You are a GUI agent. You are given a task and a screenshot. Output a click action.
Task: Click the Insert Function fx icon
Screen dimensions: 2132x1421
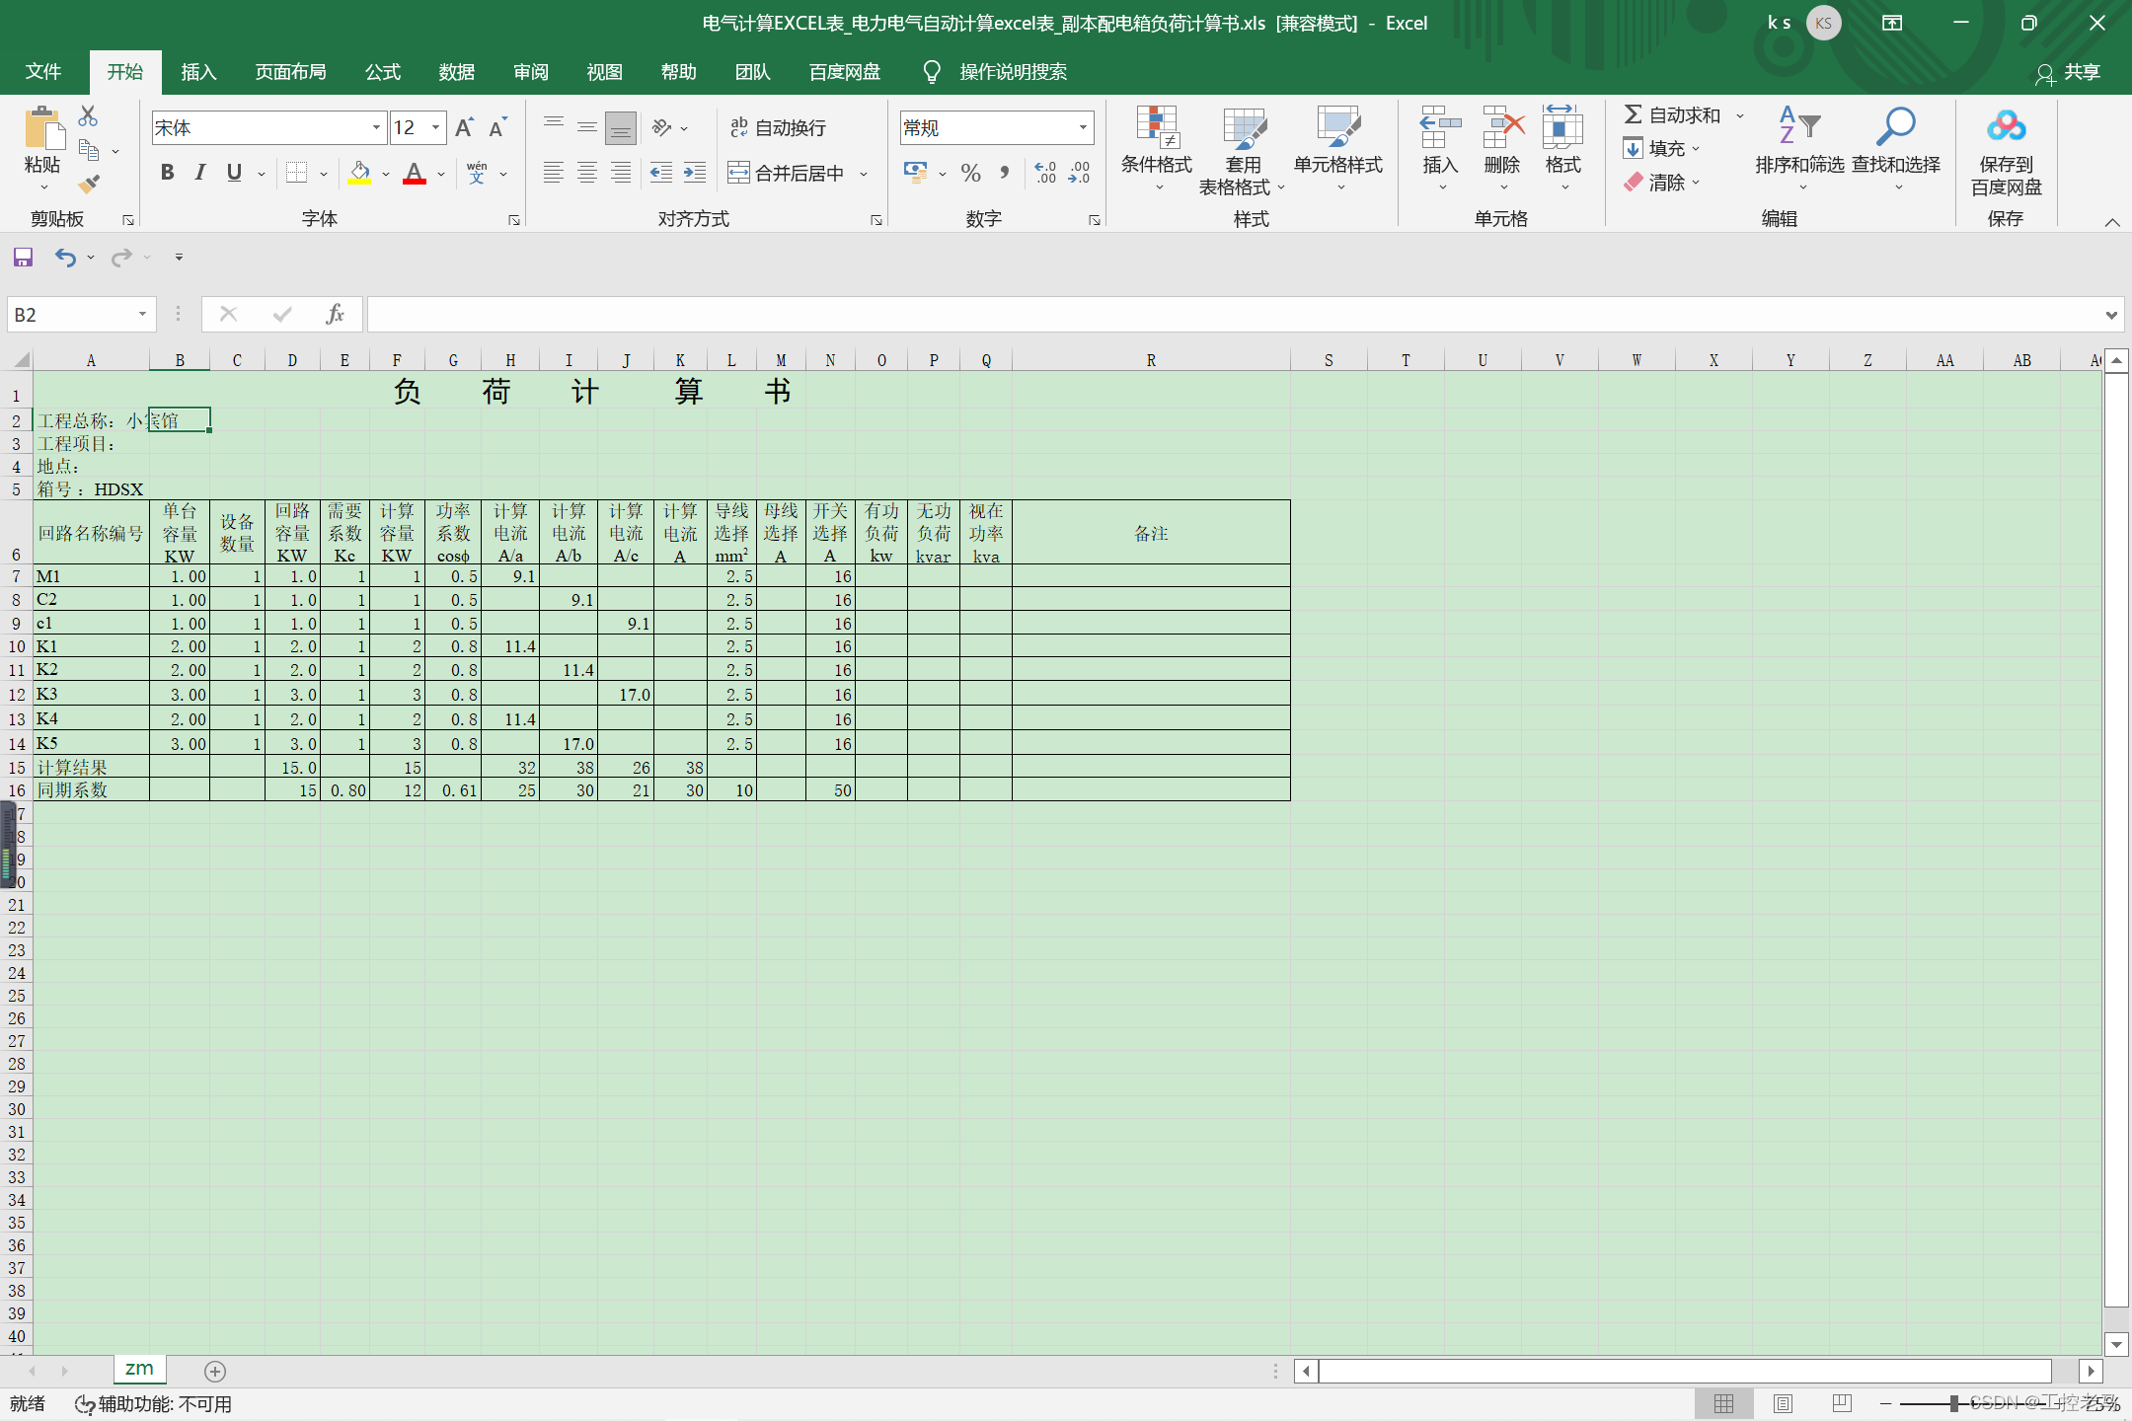pyautogui.click(x=335, y=315)
